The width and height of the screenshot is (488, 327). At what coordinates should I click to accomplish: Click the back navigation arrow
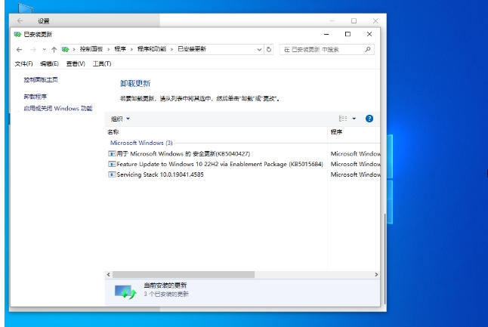pos(19,49)
